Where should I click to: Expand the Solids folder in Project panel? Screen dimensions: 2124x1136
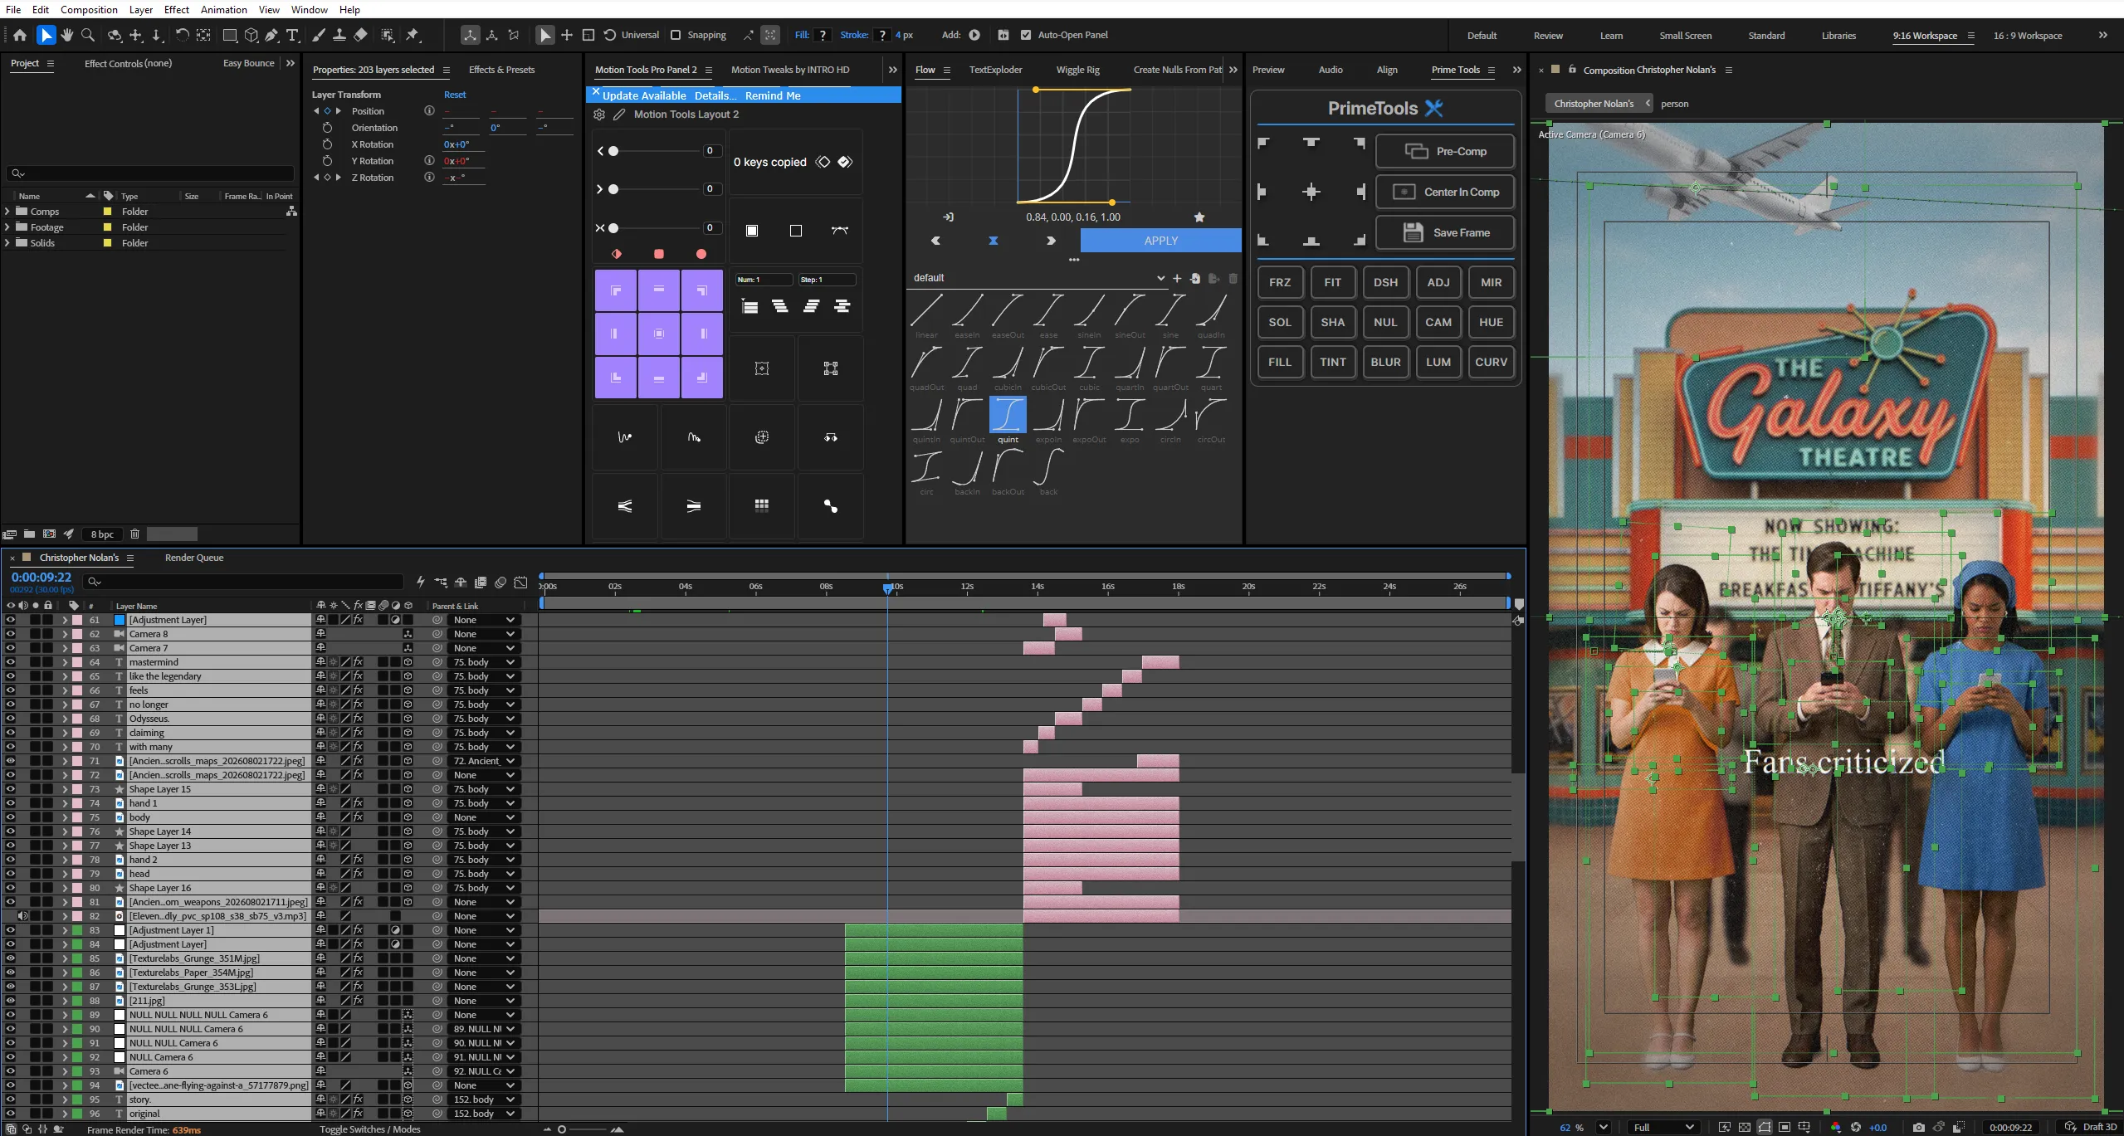pyautogui.click(x=7, y=243)
